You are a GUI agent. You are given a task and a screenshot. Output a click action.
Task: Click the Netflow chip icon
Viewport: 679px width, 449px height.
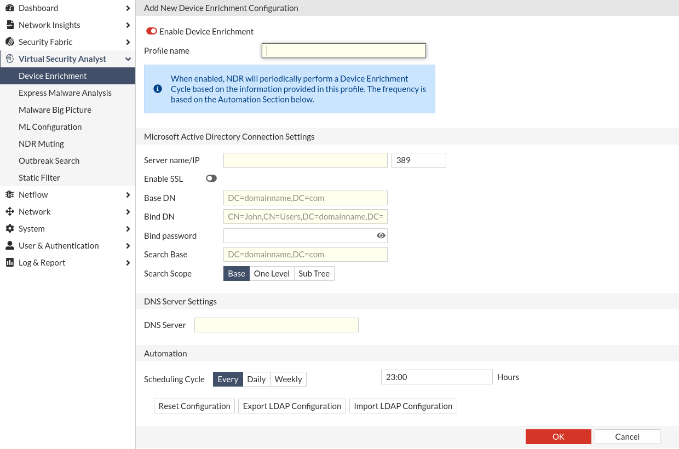click(10, 195)
